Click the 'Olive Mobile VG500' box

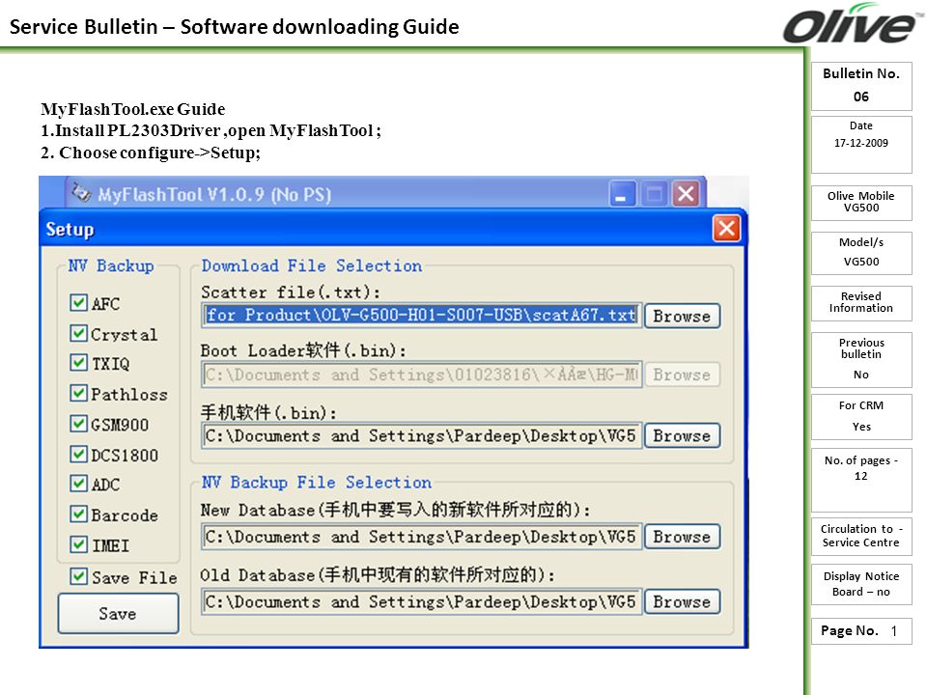(x=861, y=202)
